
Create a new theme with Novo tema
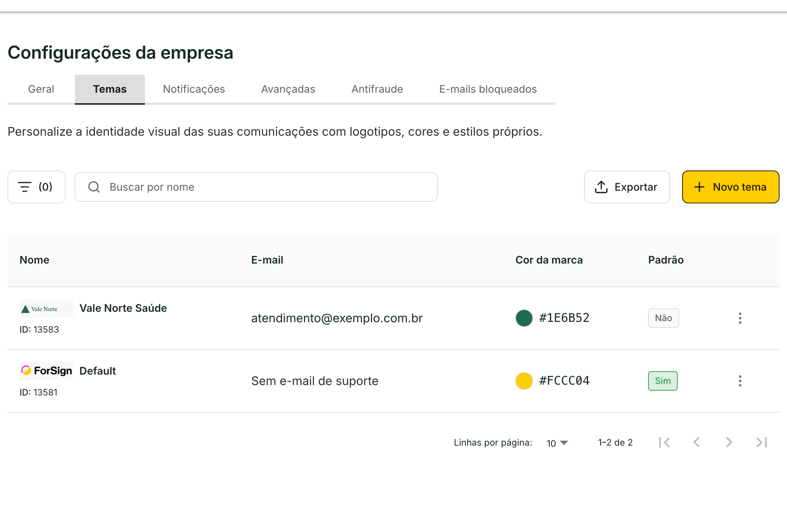[x=730, y=187]
